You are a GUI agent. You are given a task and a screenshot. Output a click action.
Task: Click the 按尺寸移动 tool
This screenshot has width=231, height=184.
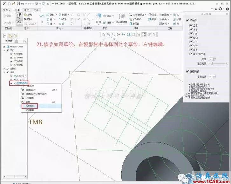coord(136,15)
